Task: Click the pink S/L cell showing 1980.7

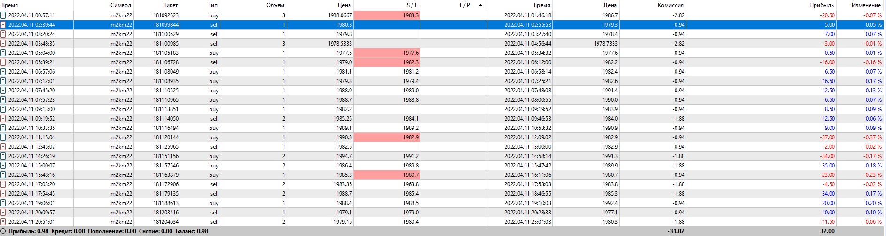Action: (386, 175)
